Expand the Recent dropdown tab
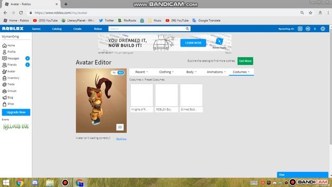 click(x=142, y=72)
